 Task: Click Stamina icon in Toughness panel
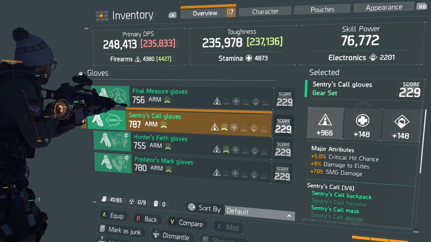click(x=249, y=58)
